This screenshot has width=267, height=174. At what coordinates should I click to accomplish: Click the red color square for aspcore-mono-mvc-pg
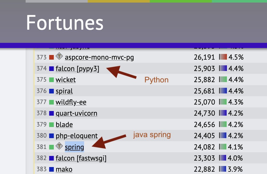pyautogui.click(x=51, y=57)
